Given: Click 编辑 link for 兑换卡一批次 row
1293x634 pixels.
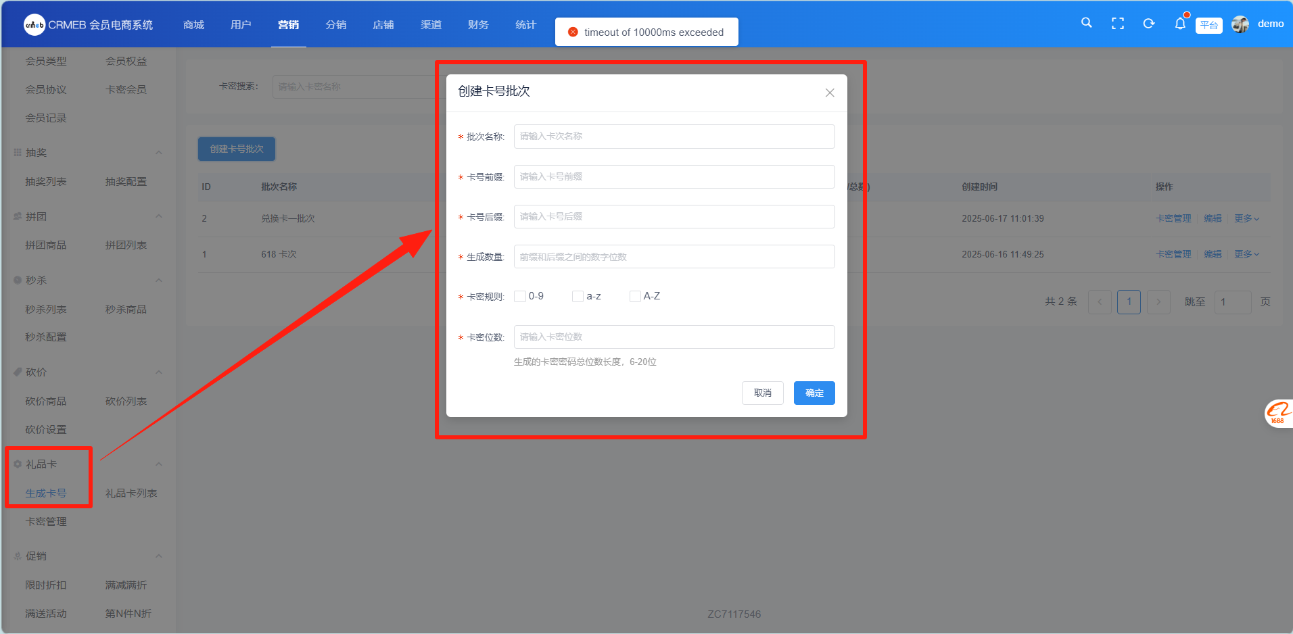Looking at the screenshot, I should (1213, 218).
